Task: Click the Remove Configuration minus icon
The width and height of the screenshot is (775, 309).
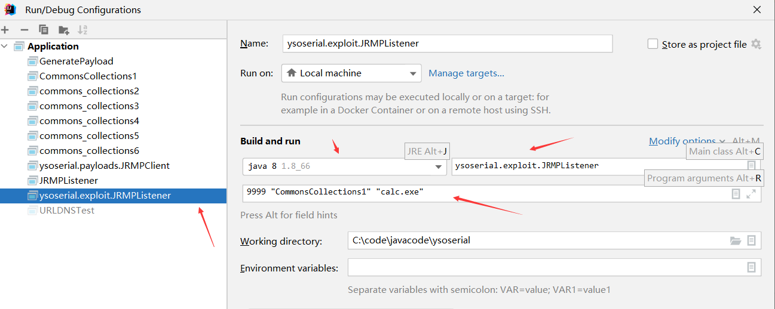Action: click(x=24, y=30)
